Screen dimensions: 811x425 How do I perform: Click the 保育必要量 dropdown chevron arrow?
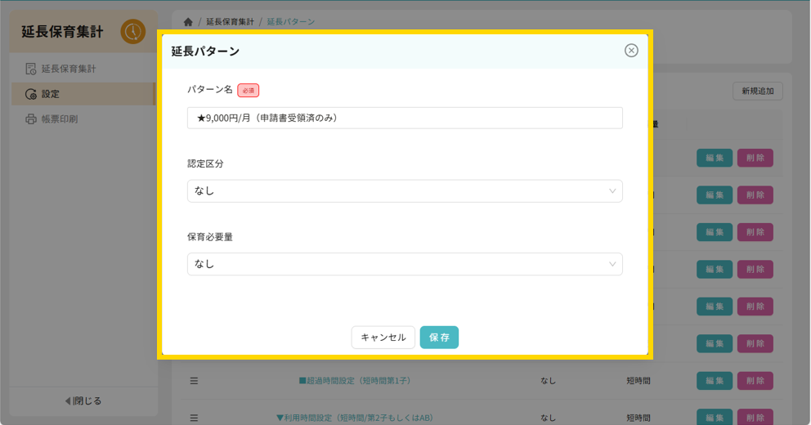pyautogui.click(x=612, y=264)
